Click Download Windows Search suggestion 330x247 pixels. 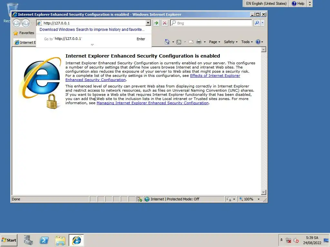[92, 29]
